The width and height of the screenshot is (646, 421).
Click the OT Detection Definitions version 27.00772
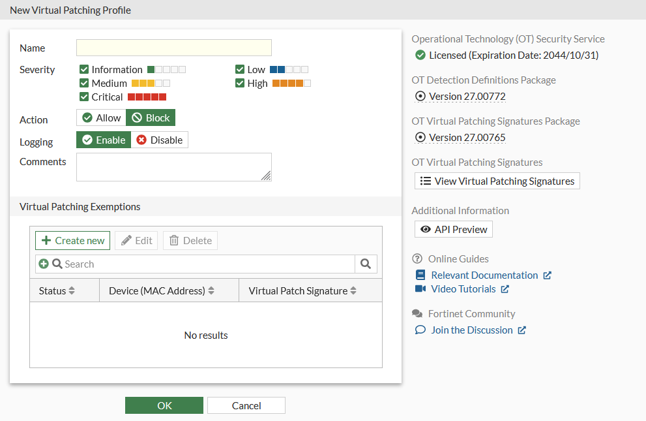tap(467, 97)
